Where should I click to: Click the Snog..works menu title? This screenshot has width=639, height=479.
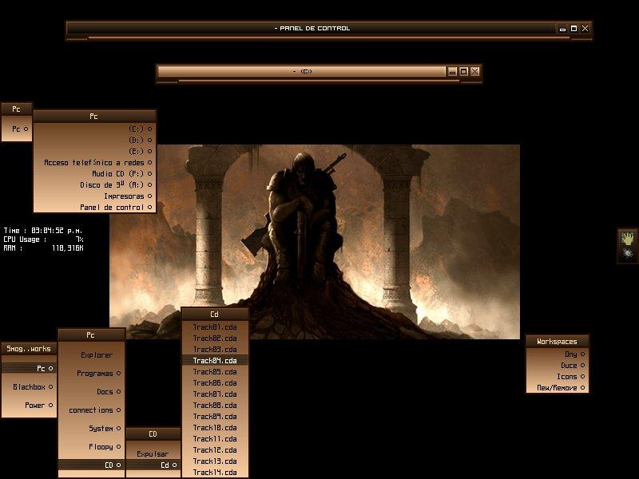(x=29, y=349)
